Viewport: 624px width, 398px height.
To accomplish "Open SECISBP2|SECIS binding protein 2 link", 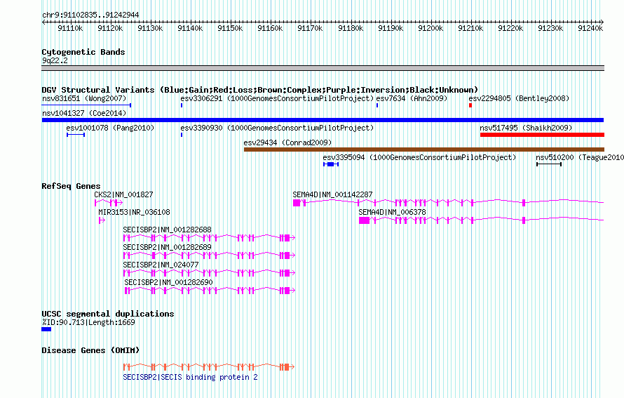I will (190, 377).
